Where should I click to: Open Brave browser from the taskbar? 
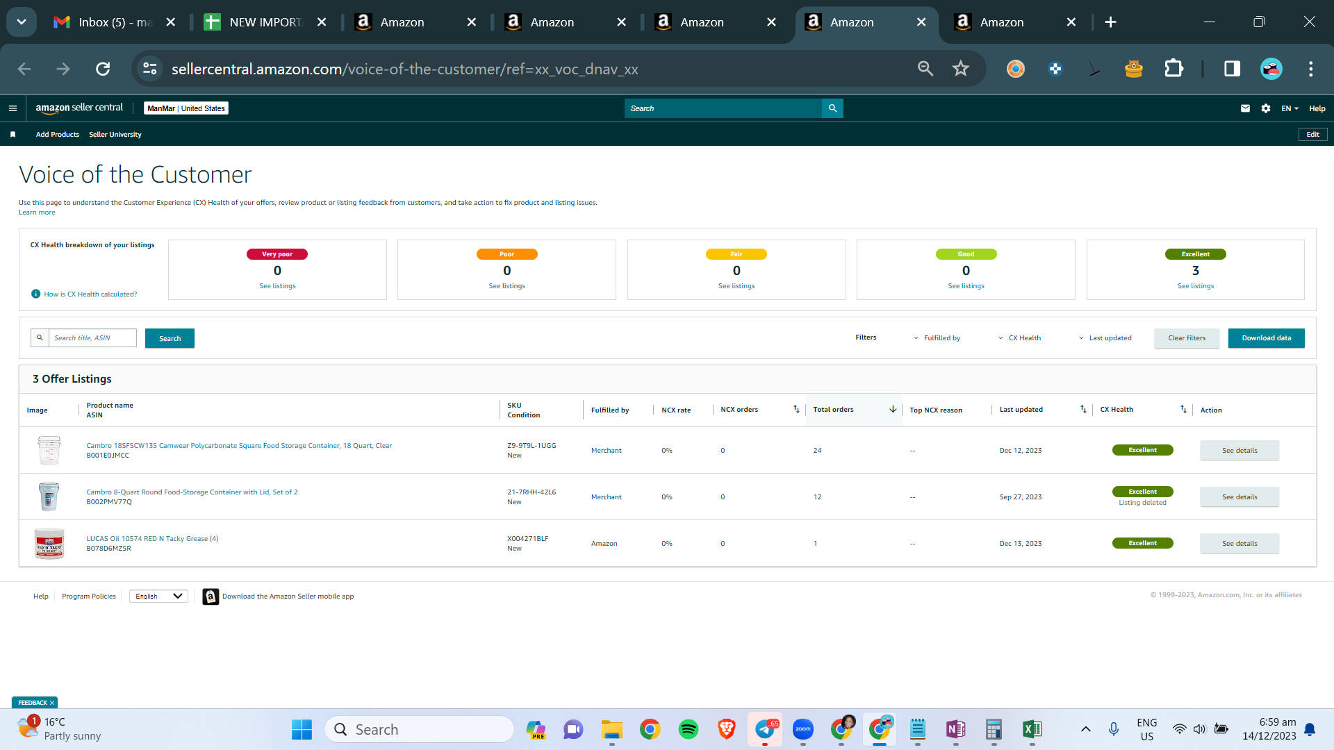(726, 729)
